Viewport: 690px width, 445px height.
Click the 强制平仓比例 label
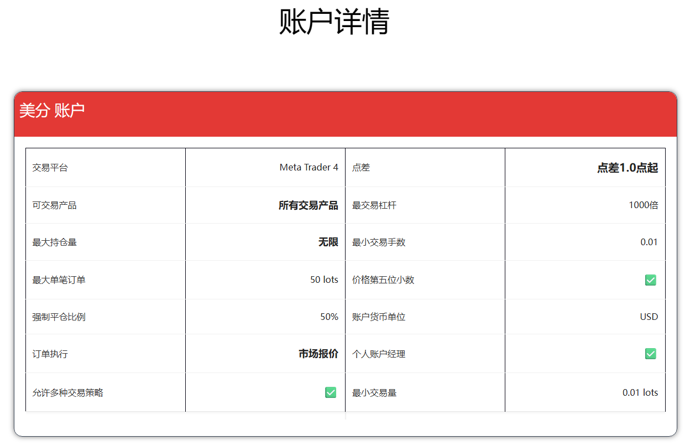coord(59,317)
